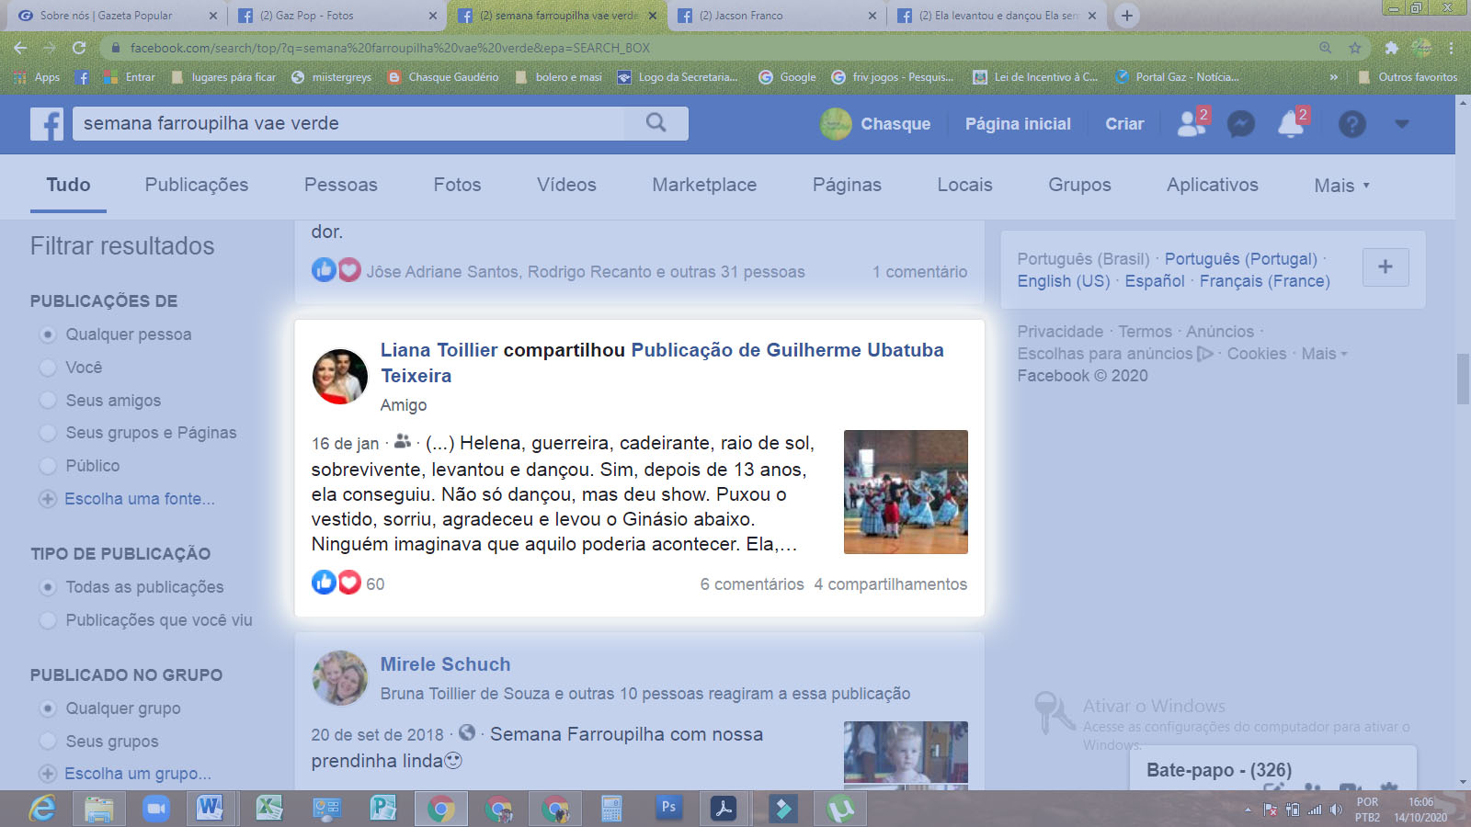Add a language with plus button
The image size is (1471, 827).
[1385, 267]
